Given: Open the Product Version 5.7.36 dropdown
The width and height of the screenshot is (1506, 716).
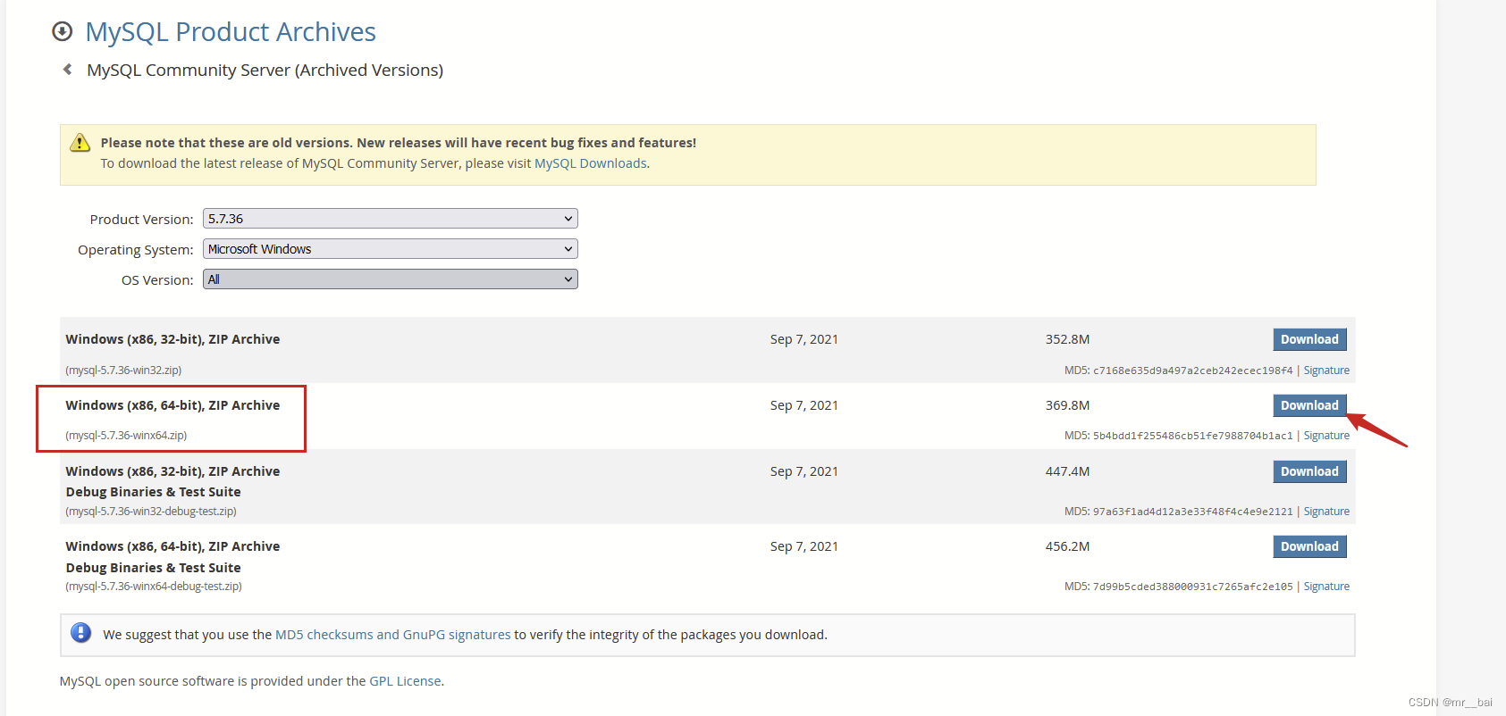Looking at the screenshot, I should click(391, 219).
